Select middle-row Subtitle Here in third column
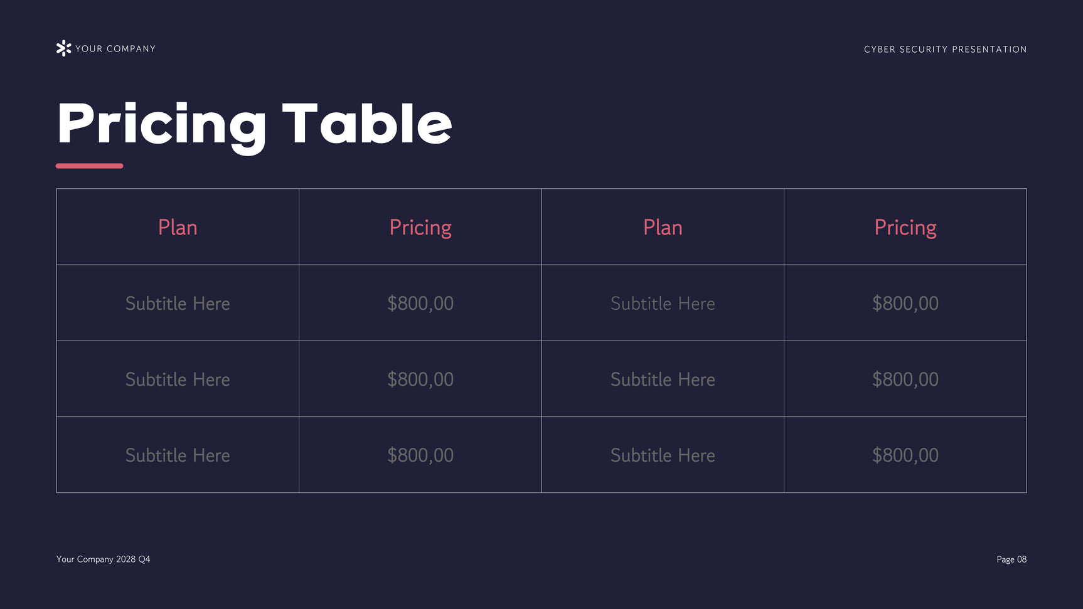1083x609 pixels. (x=663, y=379)
